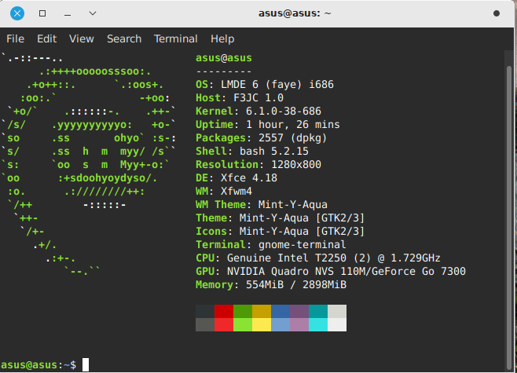
Task: Minimize the window using the underscore icon
Action: point(68,15)
